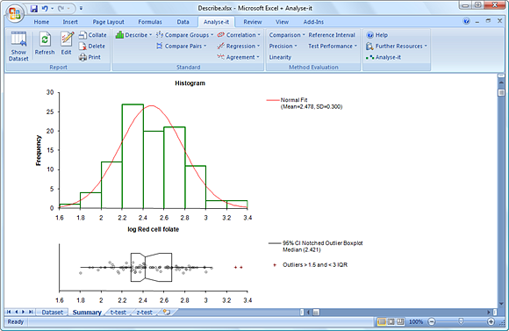Zoom out with the minus button
Image resolution: width=509 pixels, height=331 pixels.
coord(432,321)
